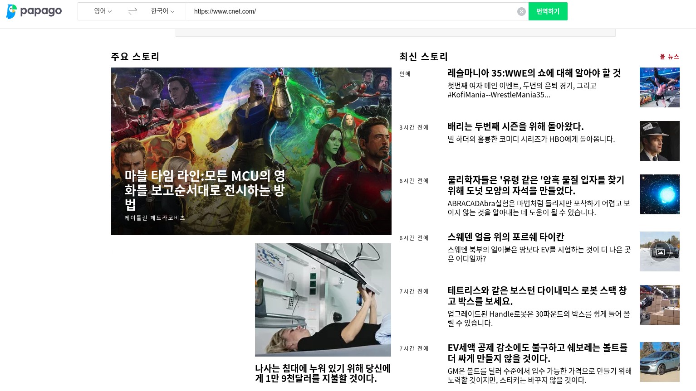Click the 첫번째 여자 메인 이벤트 description
The width and height of the screenshot is (696, 391).
(x=522, y=90)
